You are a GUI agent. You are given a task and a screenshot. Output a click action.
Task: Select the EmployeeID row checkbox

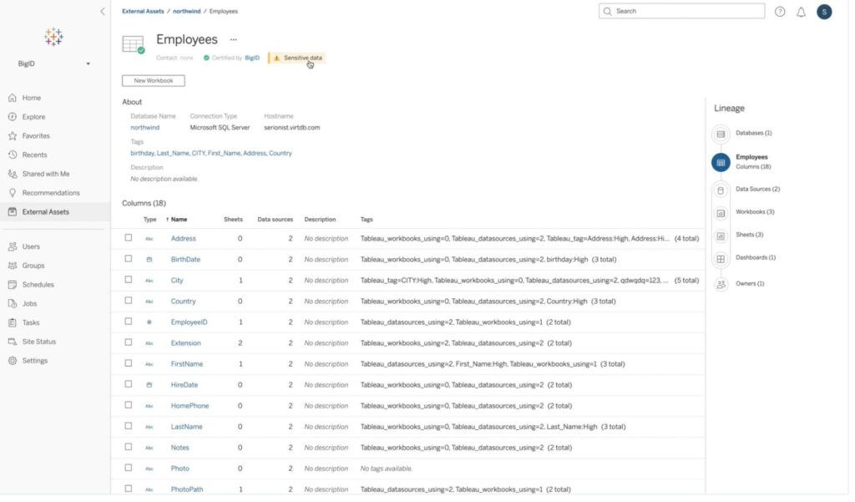click(129, 322)
